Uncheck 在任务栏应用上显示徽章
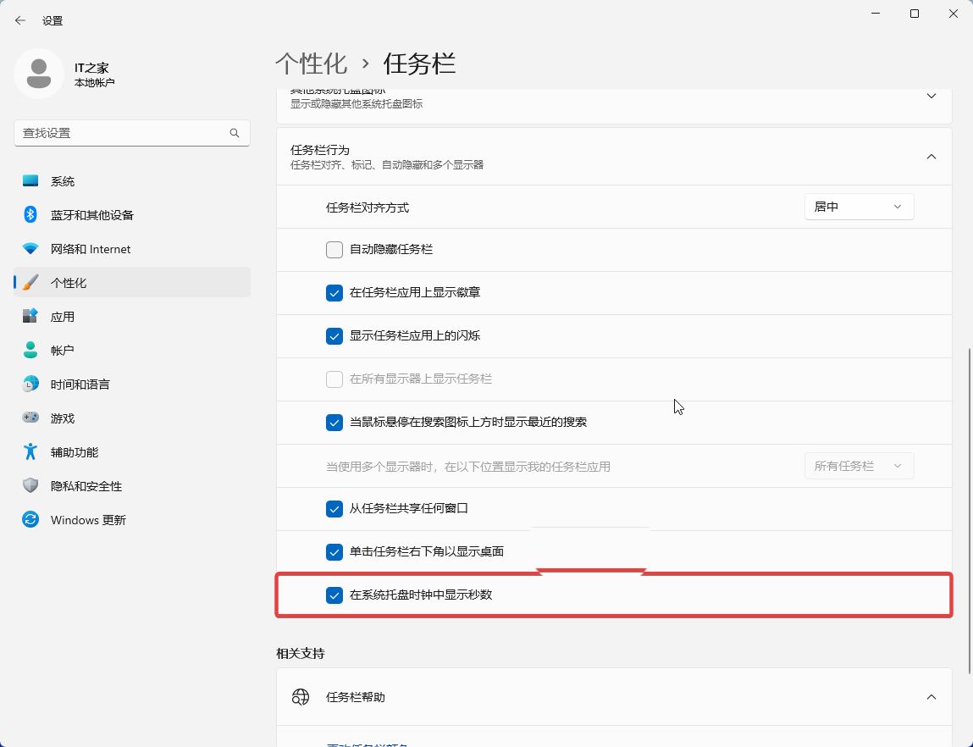 [334, 292]
